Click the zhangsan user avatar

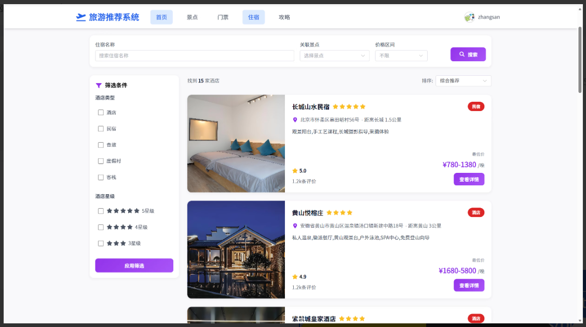tap(469, 17)
